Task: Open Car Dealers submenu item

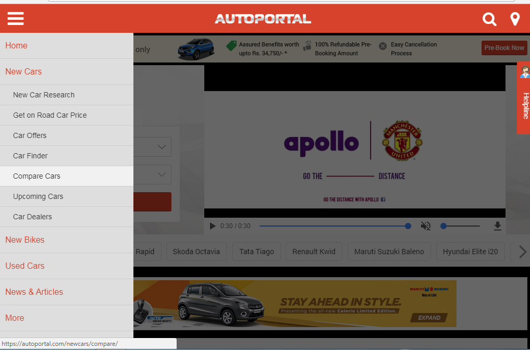Action: pyautogui.click(x=67, y=217)
